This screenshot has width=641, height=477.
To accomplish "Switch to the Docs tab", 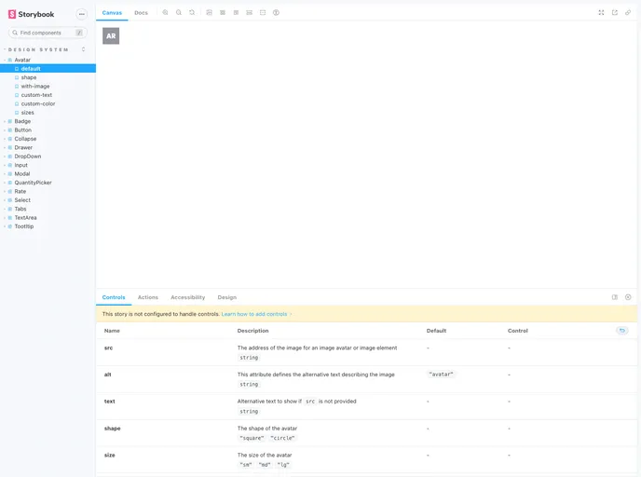I will [x=141, y=13].
